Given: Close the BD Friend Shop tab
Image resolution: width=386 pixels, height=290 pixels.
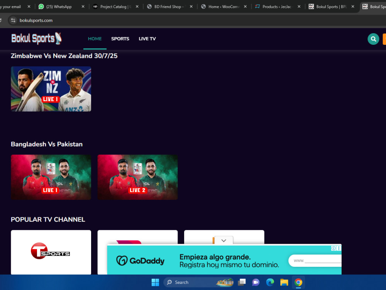Looking at the screenshot, I should tap(191, 7).
